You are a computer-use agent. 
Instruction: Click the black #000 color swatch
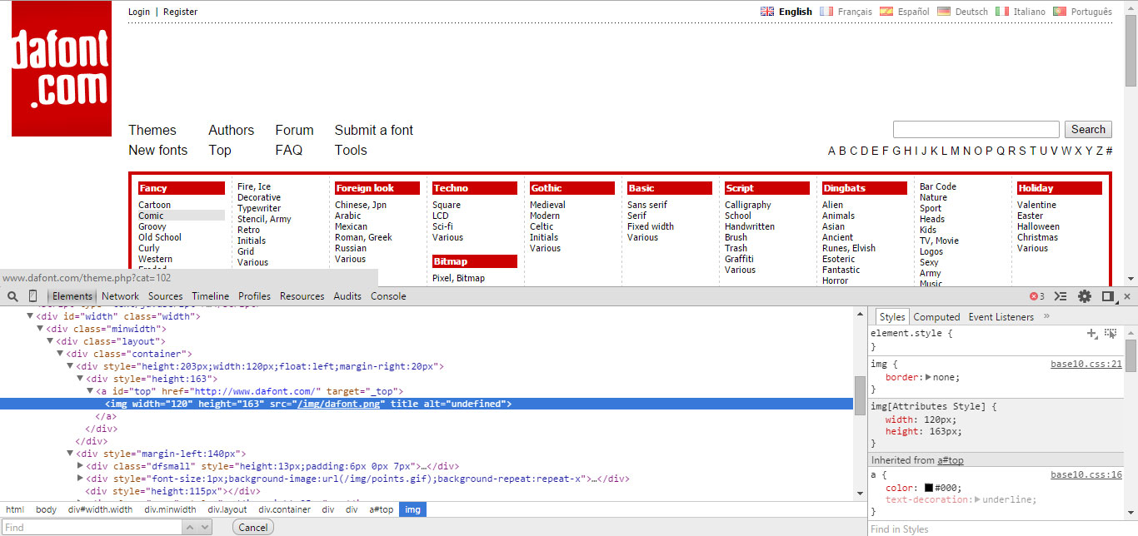coord(929,488)
